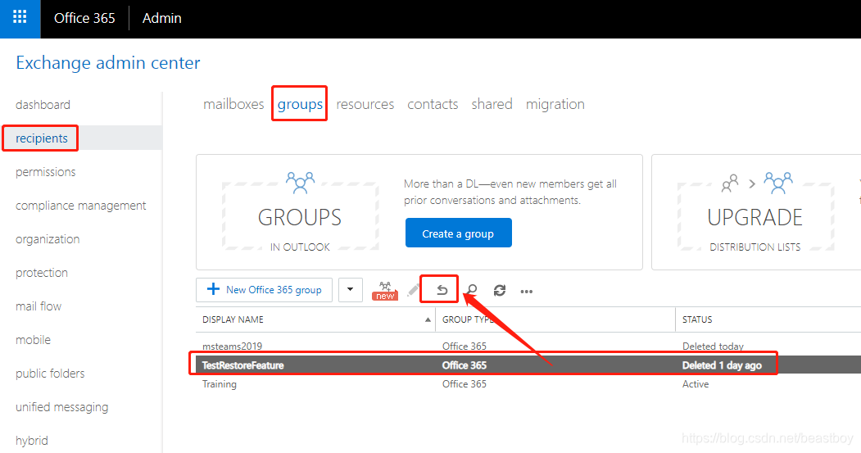This screenshot has height=453, width=861.
Task: Open hybrid in the left navigation
Action: pos(32,441)
